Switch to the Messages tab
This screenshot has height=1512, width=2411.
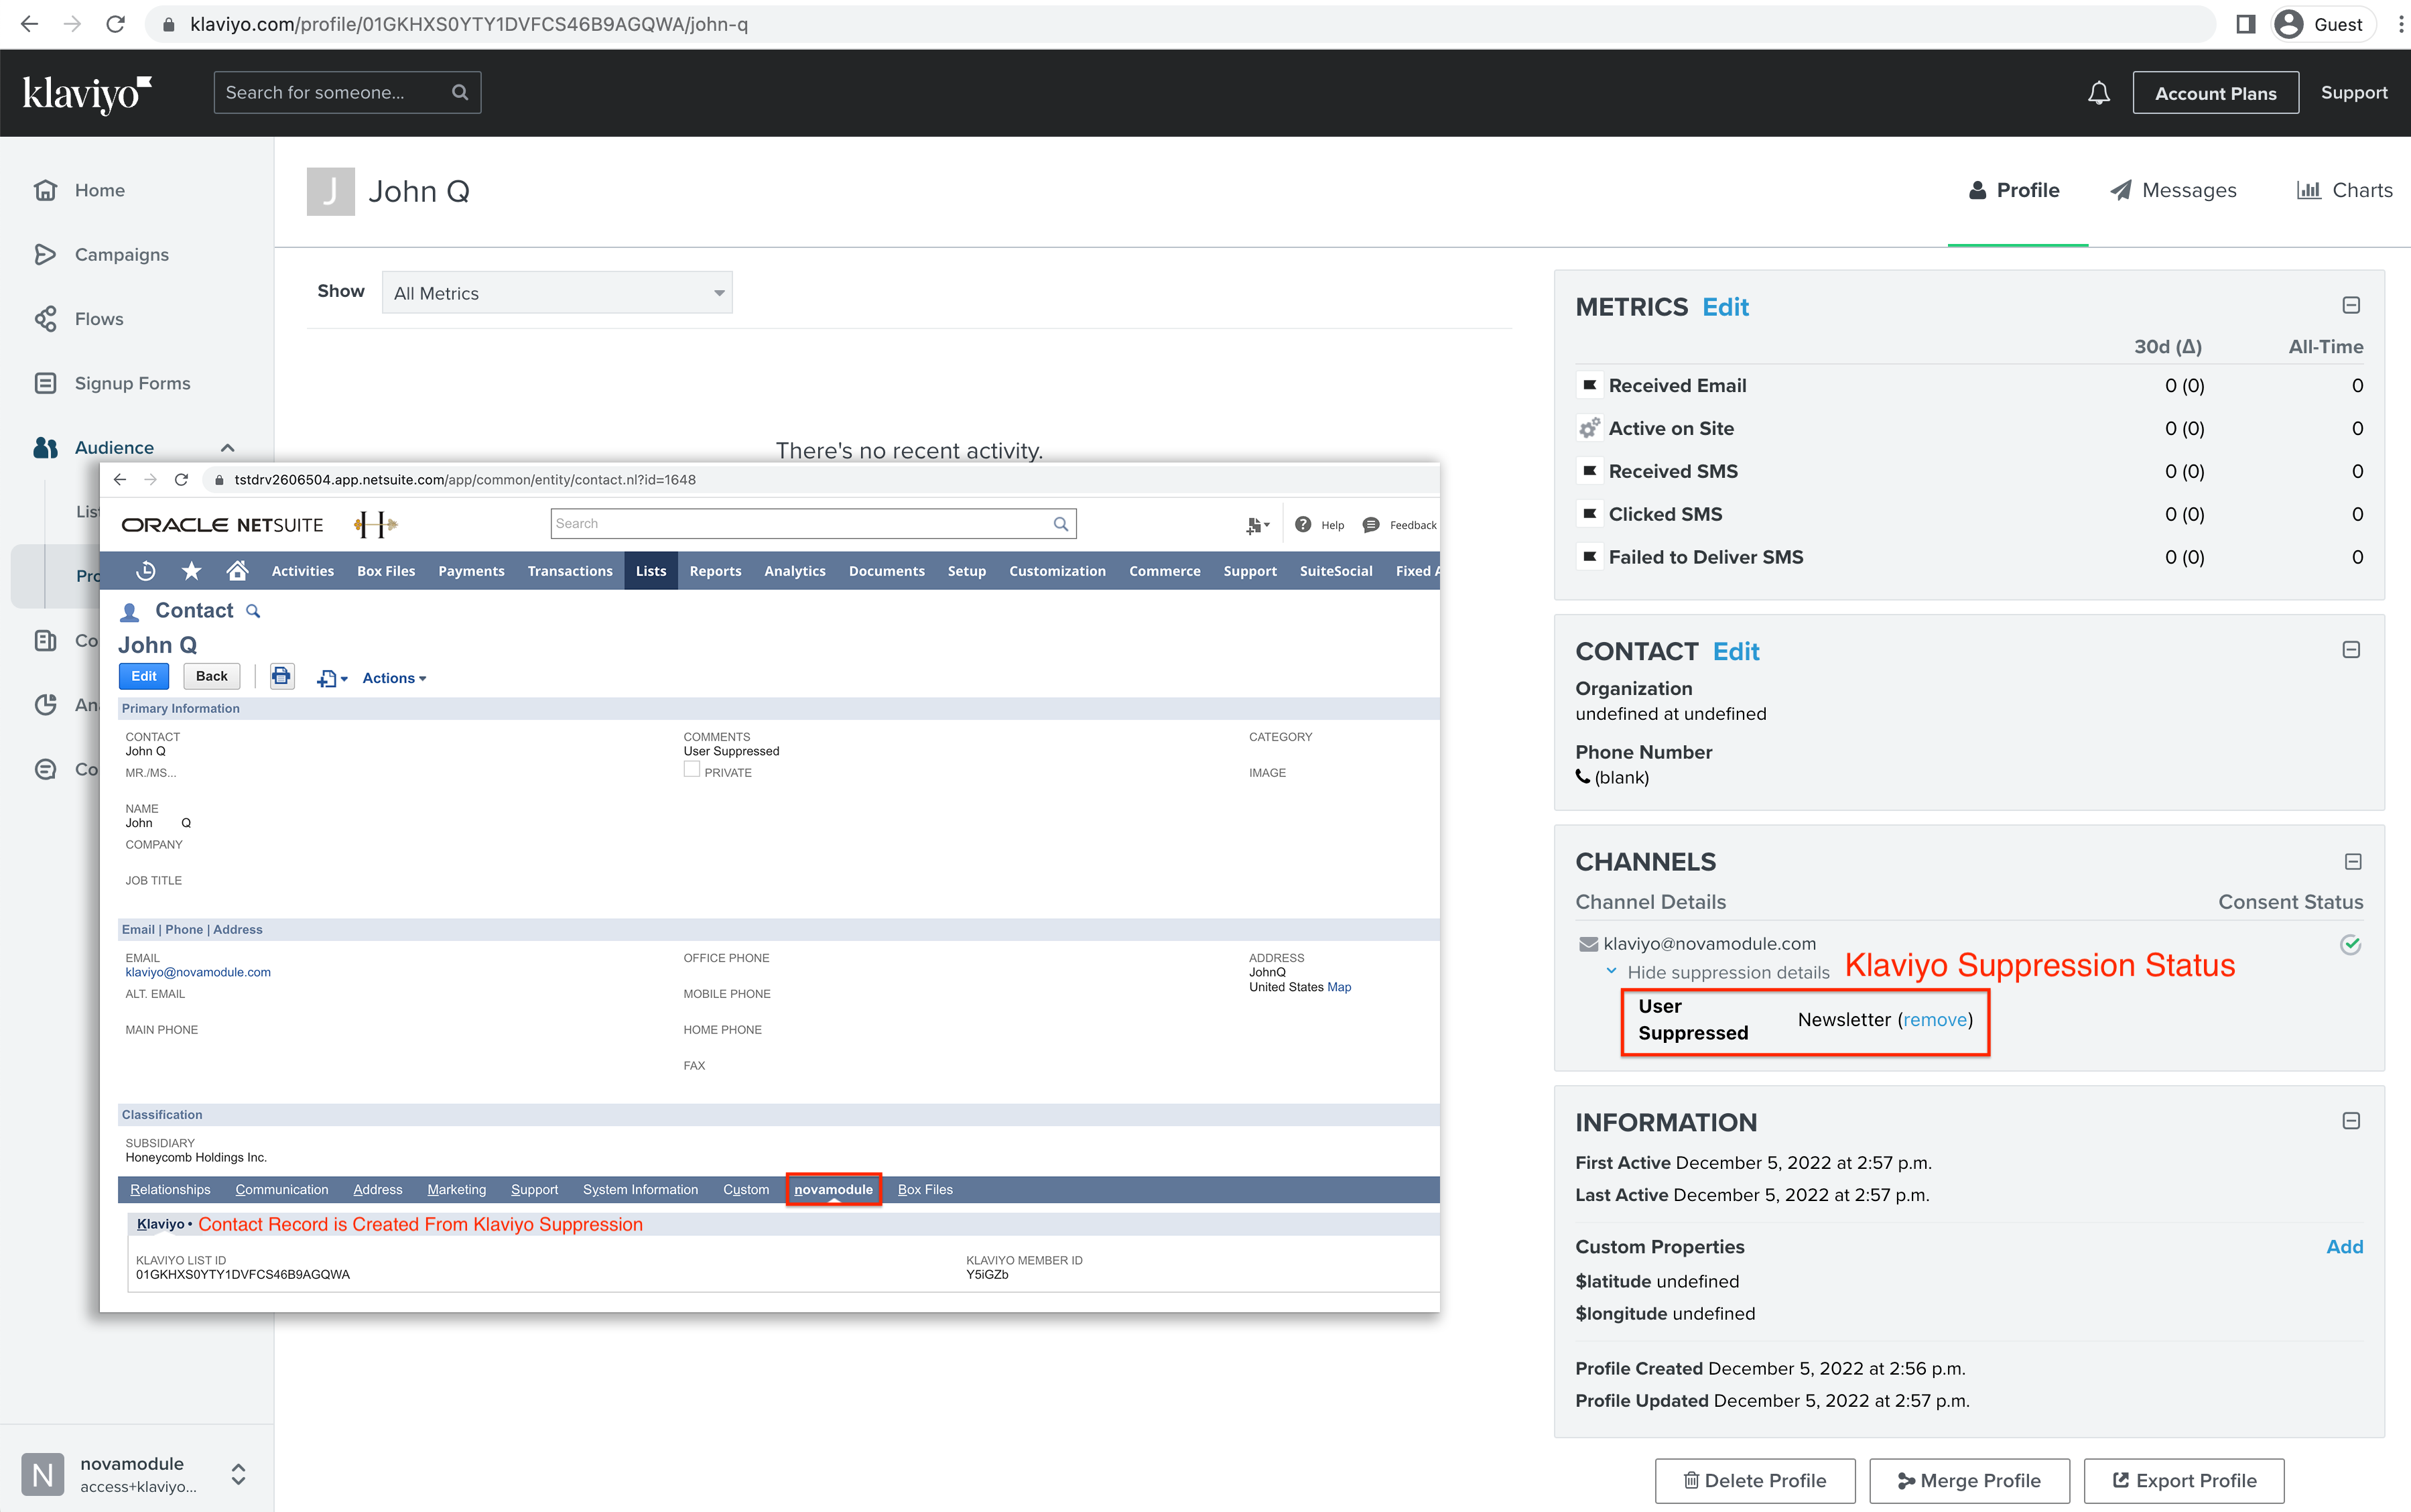(2173, 190)
